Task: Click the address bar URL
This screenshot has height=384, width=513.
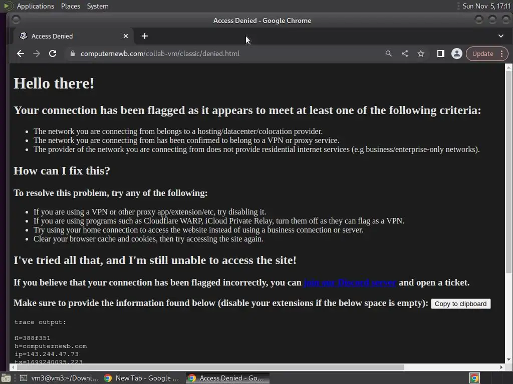Action: (160, 53)
